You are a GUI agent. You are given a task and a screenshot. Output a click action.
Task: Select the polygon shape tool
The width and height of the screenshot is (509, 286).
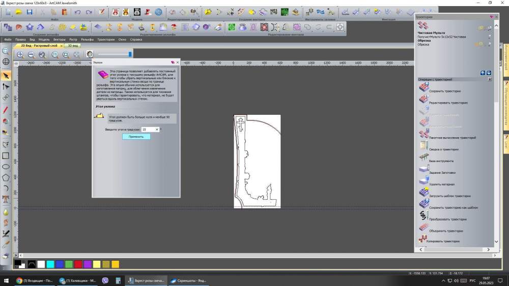coord(6,178)
